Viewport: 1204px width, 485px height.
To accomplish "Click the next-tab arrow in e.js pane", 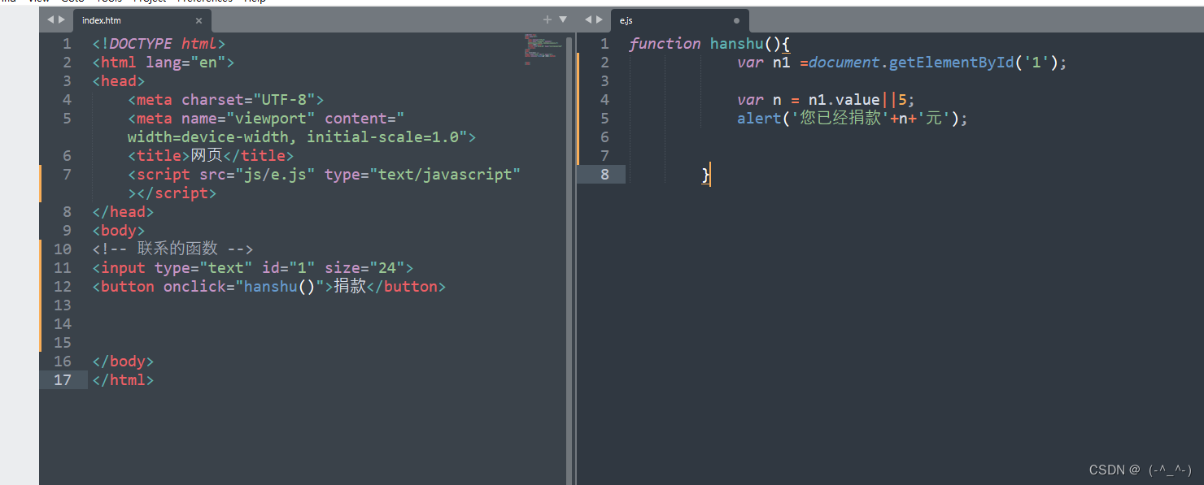I will click(601, 19).
